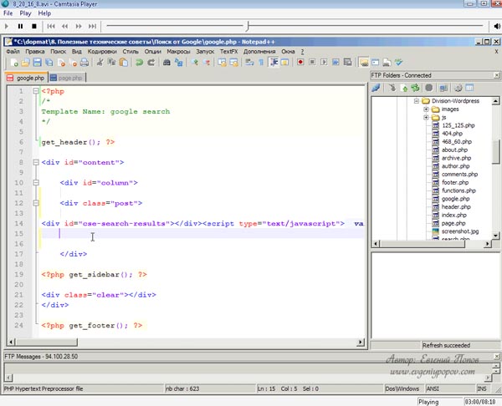Click the Camtasia playback seek slider

tap(247, 26)
